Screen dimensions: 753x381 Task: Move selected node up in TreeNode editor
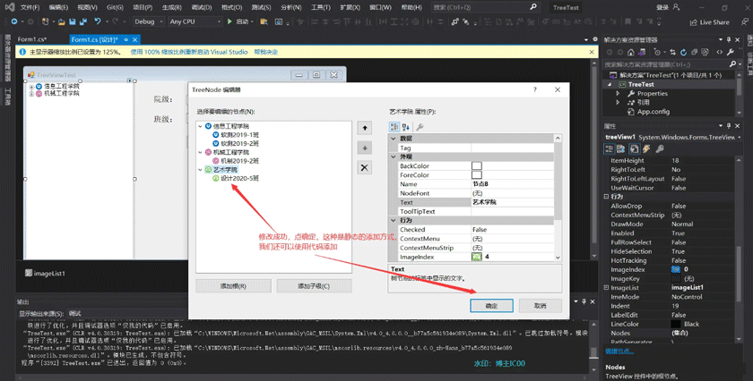pos(365,128)
